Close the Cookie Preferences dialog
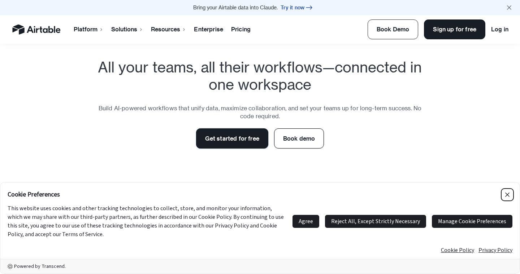Image resolution: width=520 pixels, height=274 pixels. point(507,195)
